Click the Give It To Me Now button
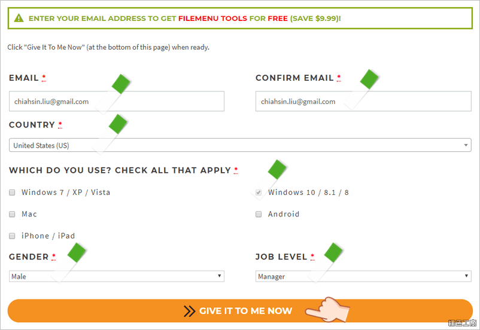 (x=240, y=311)
